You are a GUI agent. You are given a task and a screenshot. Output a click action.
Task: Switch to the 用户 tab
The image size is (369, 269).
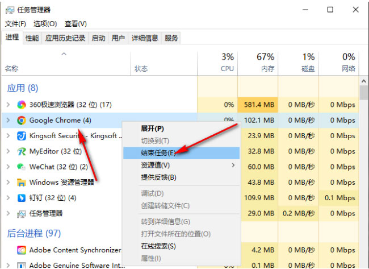tap(118, 38)
